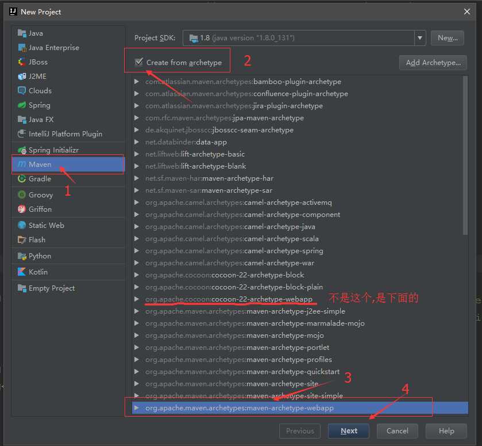Click the Groovy icon

click(22, 195)
